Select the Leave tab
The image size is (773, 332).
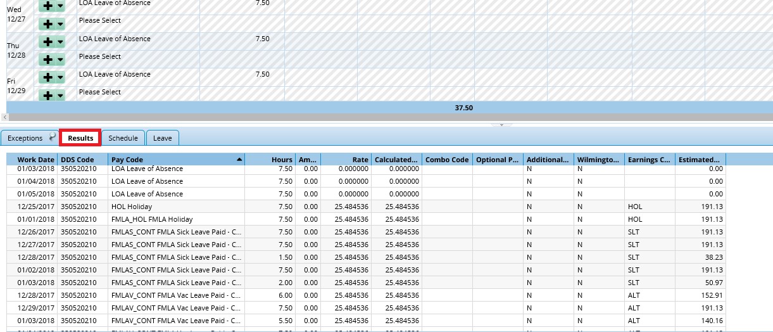[x=162, y=138]
